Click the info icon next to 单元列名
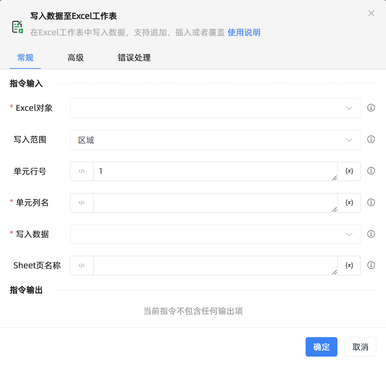 (x=371, y=202)
